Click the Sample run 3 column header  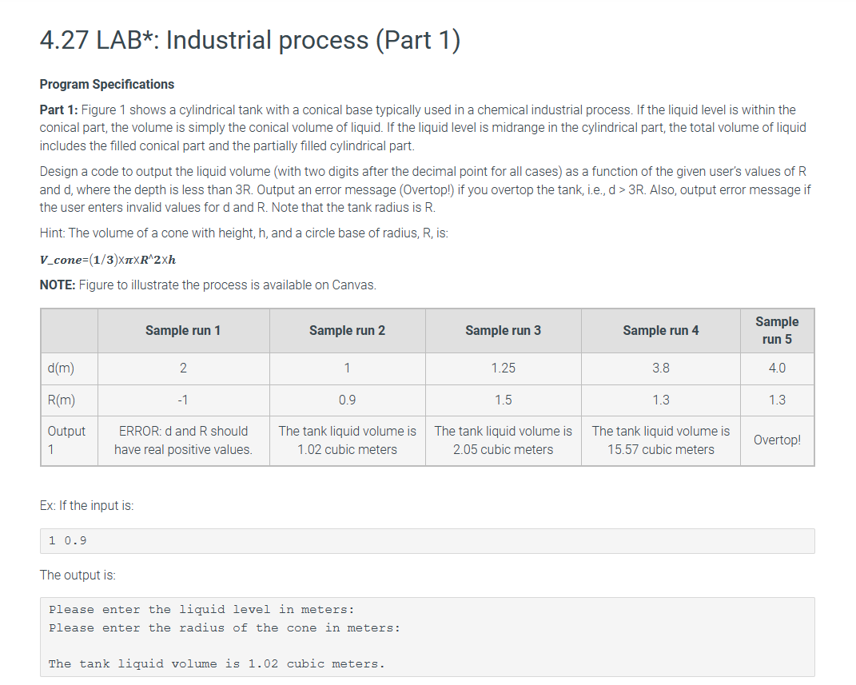(502, 330)
